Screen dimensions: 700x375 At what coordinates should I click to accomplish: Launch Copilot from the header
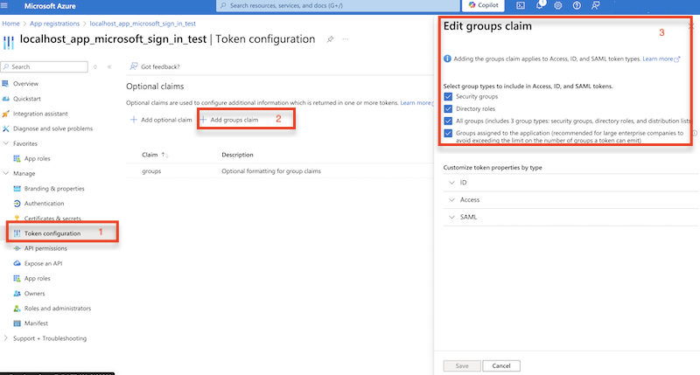[x=483, y=5]
